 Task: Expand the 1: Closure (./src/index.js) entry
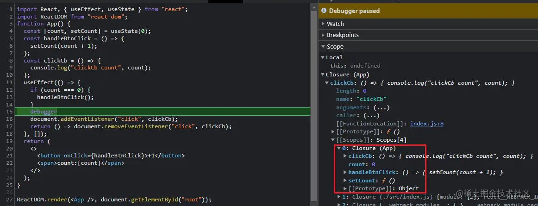pos(338,197)
